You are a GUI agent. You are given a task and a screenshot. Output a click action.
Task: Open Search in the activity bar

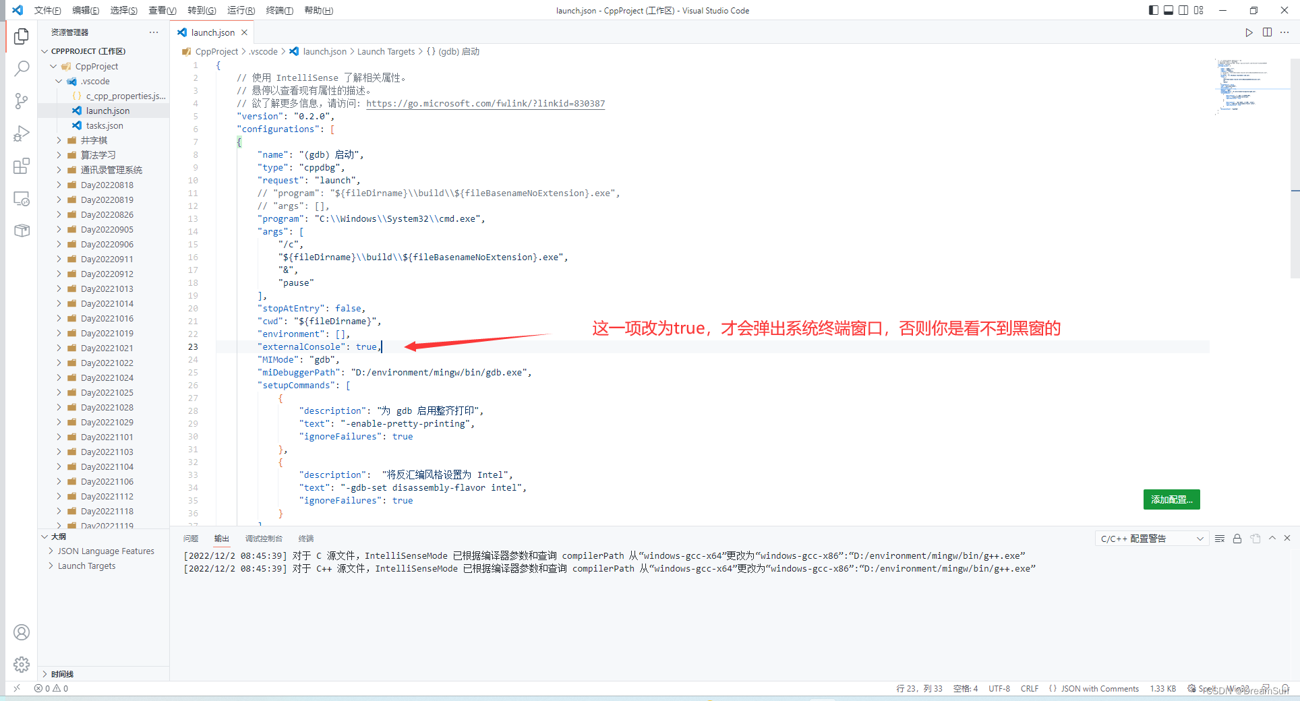pyautogui.click(x=22, y=68)
